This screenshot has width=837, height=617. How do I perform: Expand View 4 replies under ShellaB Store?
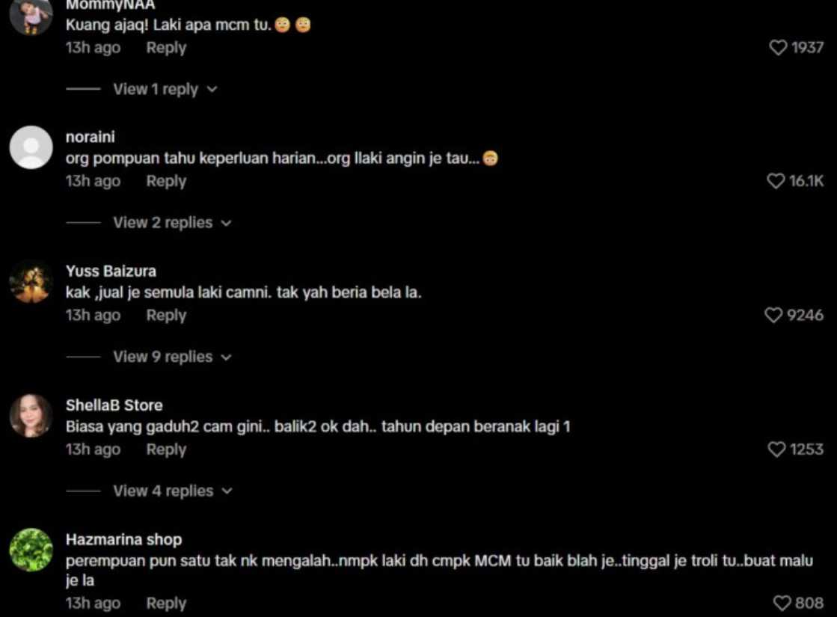[x=173, y=491]
